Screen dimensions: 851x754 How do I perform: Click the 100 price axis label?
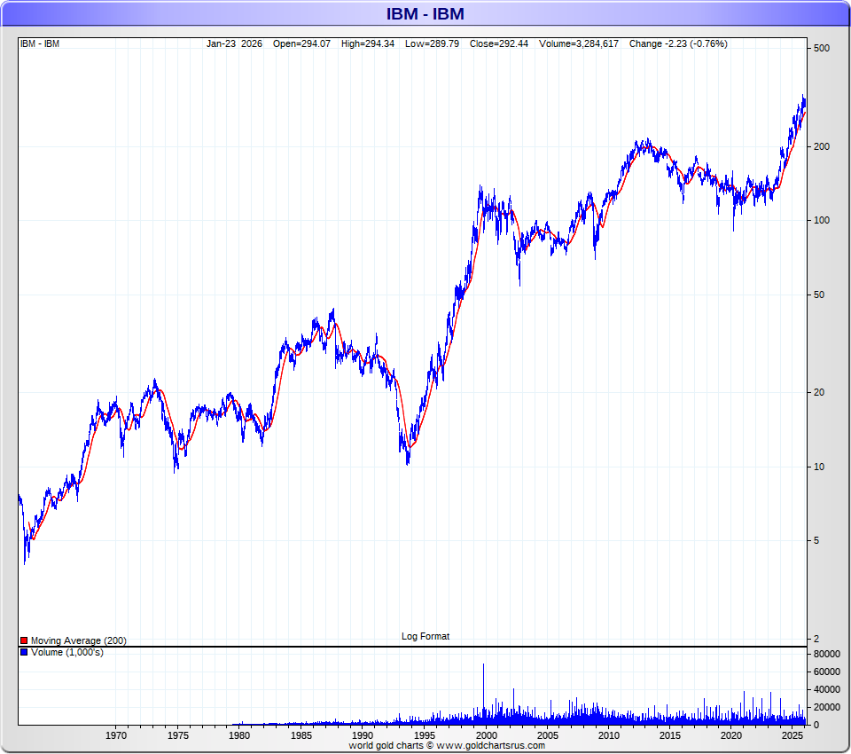click(822, 221)
